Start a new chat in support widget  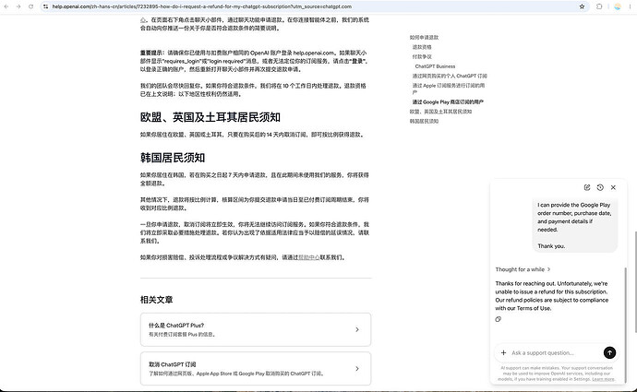click(587, 187)
